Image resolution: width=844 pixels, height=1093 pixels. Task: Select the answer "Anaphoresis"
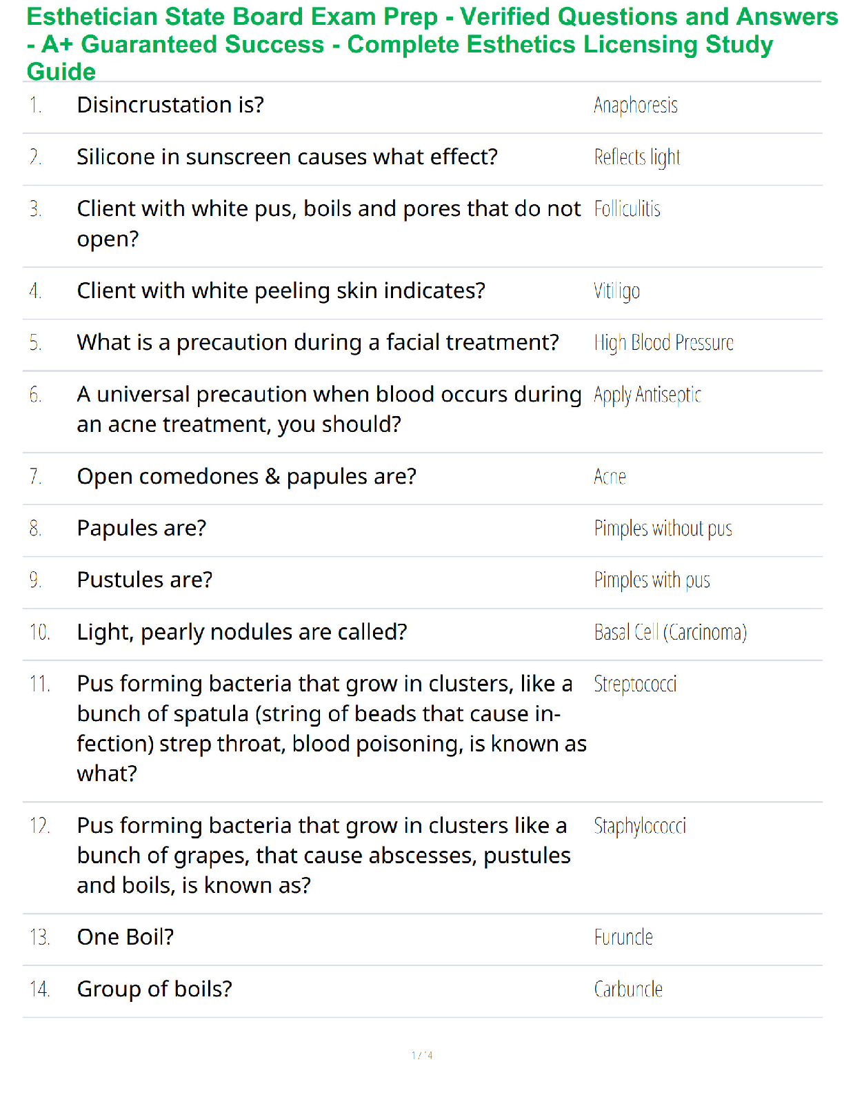tap(636, 106)
